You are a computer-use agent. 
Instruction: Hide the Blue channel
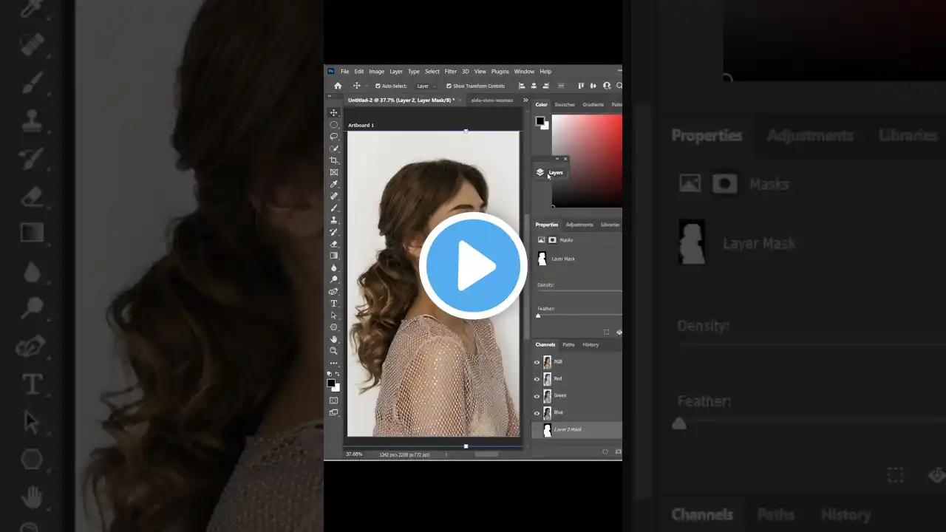tap(537, 412)
